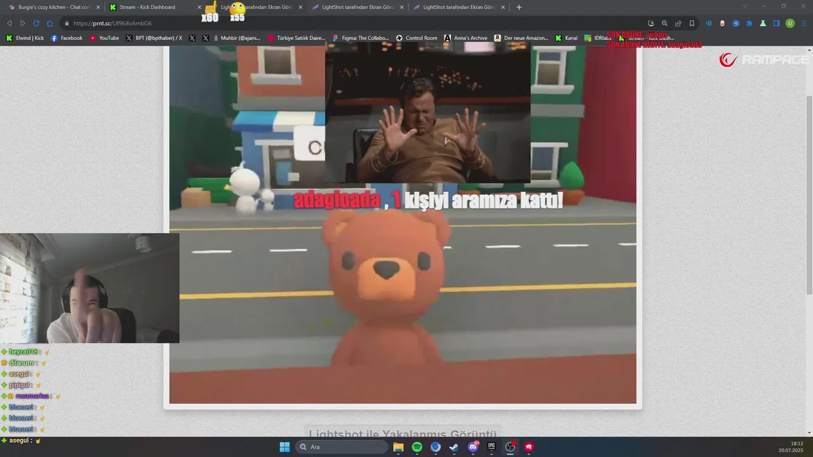Open the Control Room bookmark
813x457 pixels.
(x=417, y=38)
